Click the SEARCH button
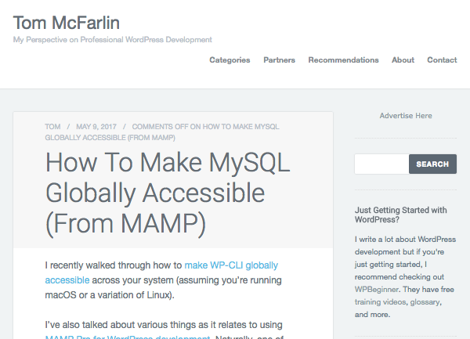 432,164
